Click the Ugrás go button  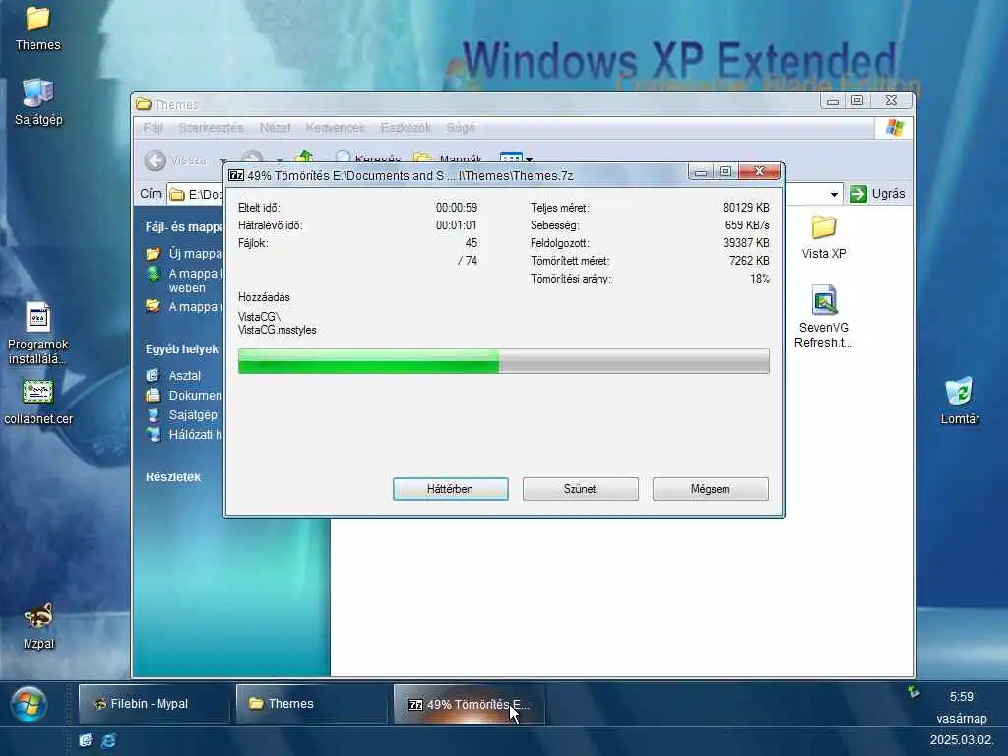[877, 194]
